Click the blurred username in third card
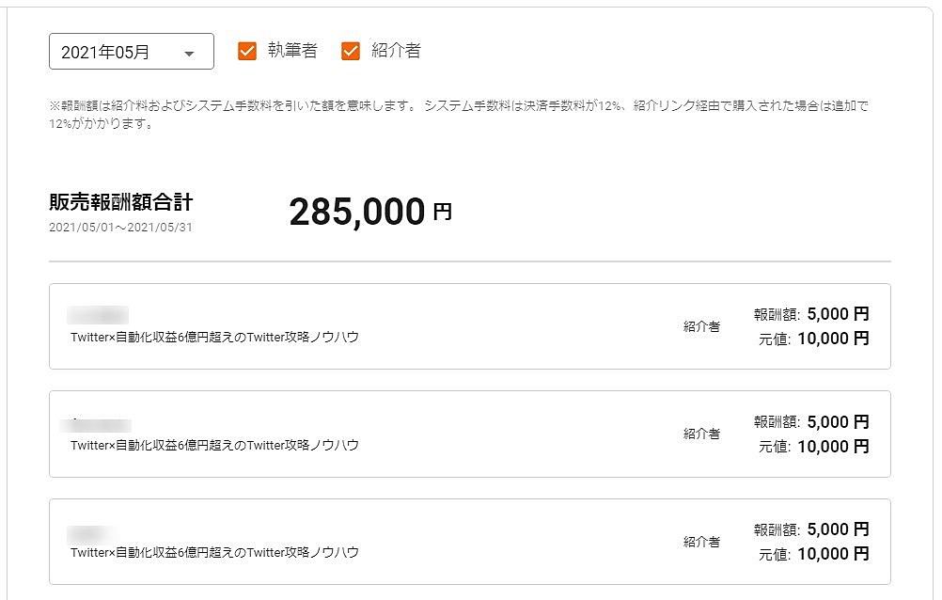Viewport: 942px width, 600px height. [x=91, y=532]
